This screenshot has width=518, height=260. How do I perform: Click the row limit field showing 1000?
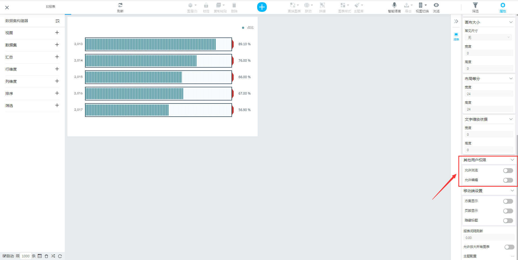pyautogui.click(x=26, y=256)
